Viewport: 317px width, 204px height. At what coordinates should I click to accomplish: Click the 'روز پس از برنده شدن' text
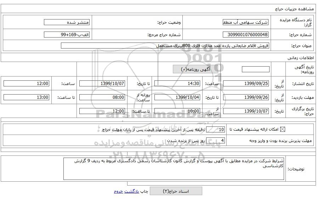pos(186,141)
